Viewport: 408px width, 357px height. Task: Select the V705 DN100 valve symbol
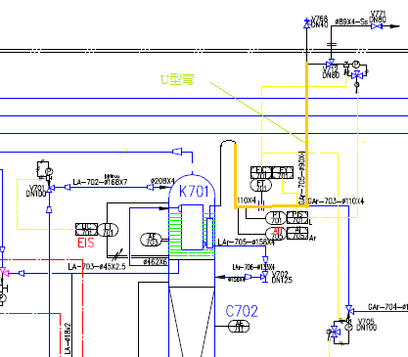click(x=349, y=309)
